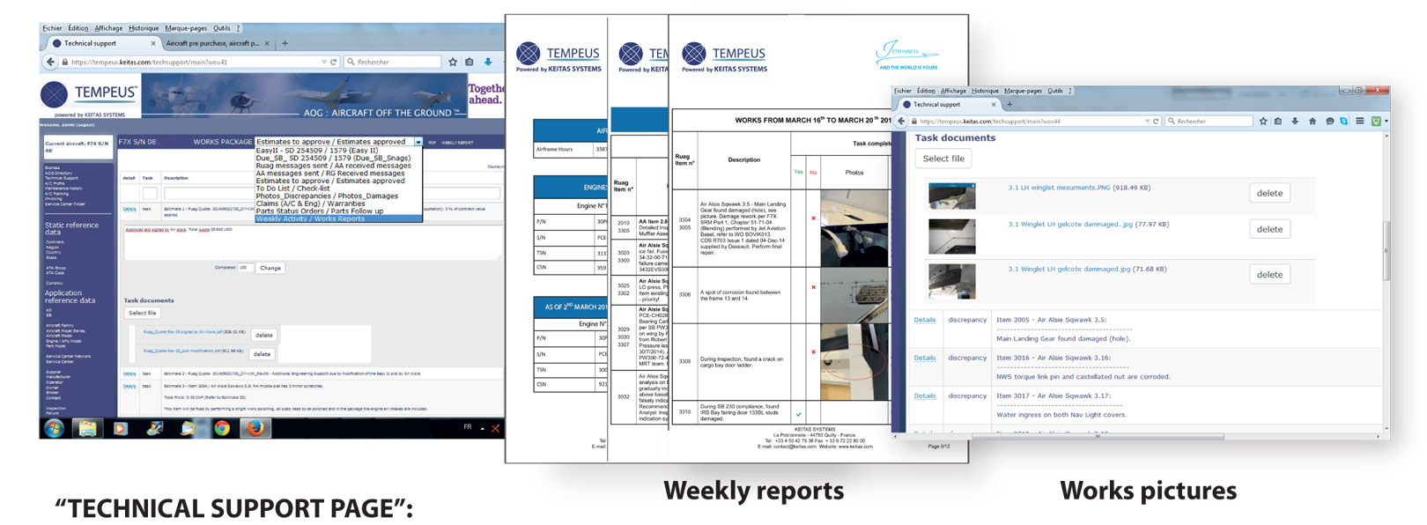Open the chat bubble icon in the wo=44 toolbar
This screenshot has width=1427, height=525.
click(1329, 121)
